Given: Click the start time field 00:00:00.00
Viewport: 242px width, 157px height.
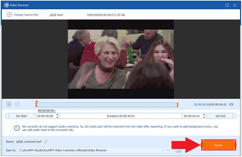Looking at the screenshot, I should pos(45,116).
